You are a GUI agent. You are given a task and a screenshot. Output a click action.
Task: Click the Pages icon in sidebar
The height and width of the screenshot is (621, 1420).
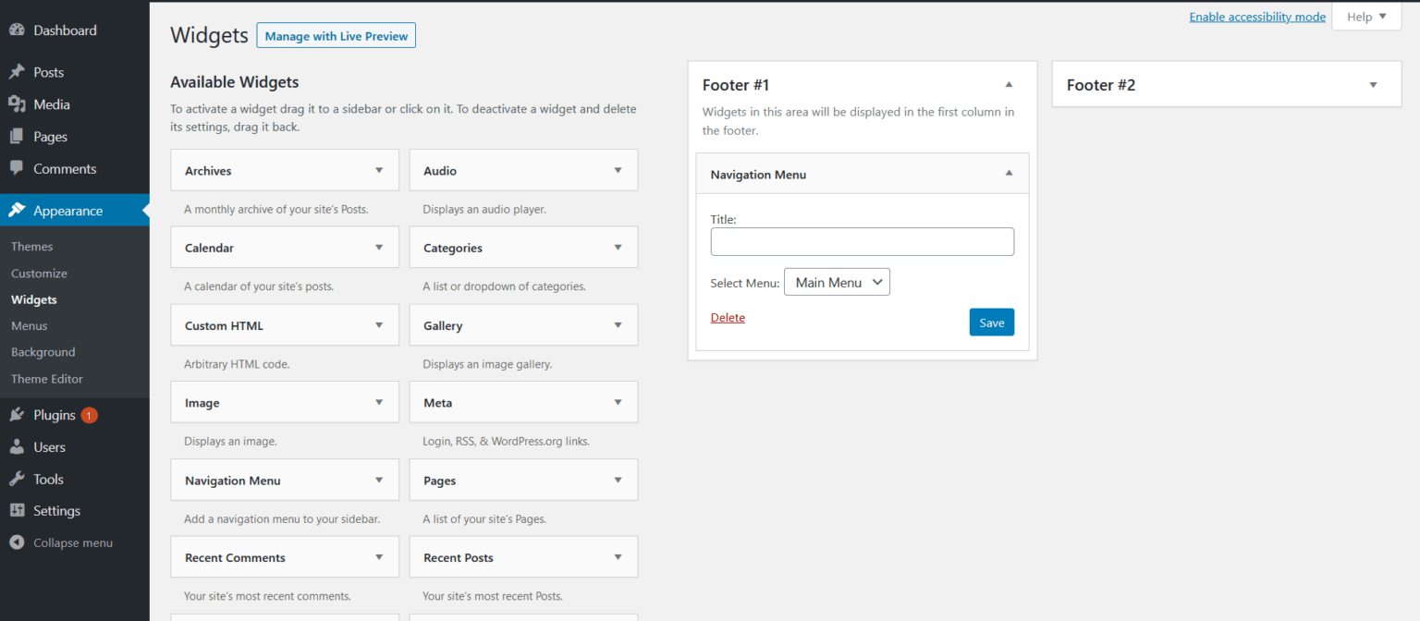tap(18, 136)
